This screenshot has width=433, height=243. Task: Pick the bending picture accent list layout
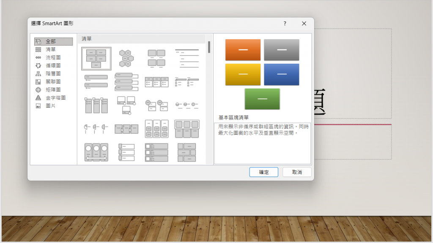[126, 105]
